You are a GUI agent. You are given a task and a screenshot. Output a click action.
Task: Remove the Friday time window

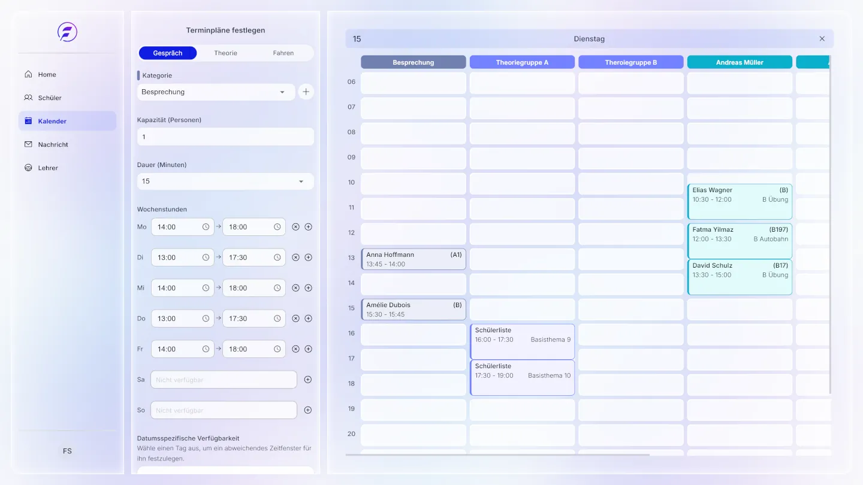(295, 349)
